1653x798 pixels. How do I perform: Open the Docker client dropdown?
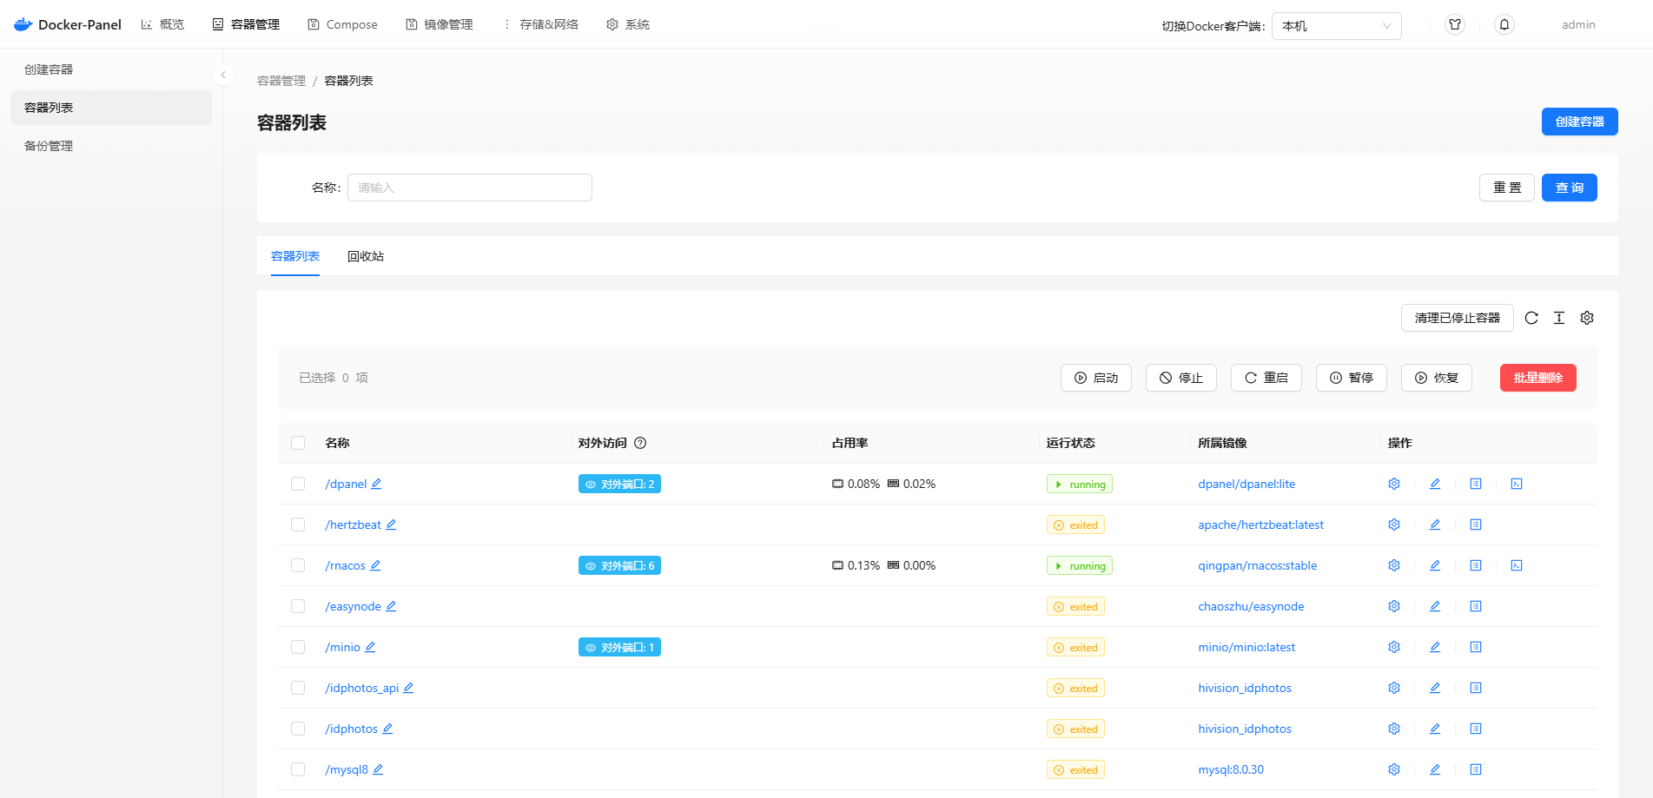pyautogui.click(x=1336, y=26)
